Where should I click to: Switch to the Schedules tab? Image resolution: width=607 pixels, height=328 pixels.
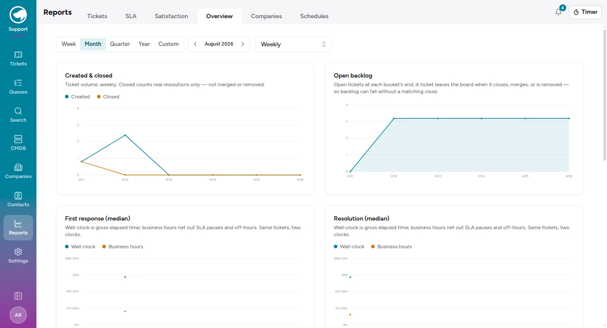pyautogui.click(x=314, y=16)
